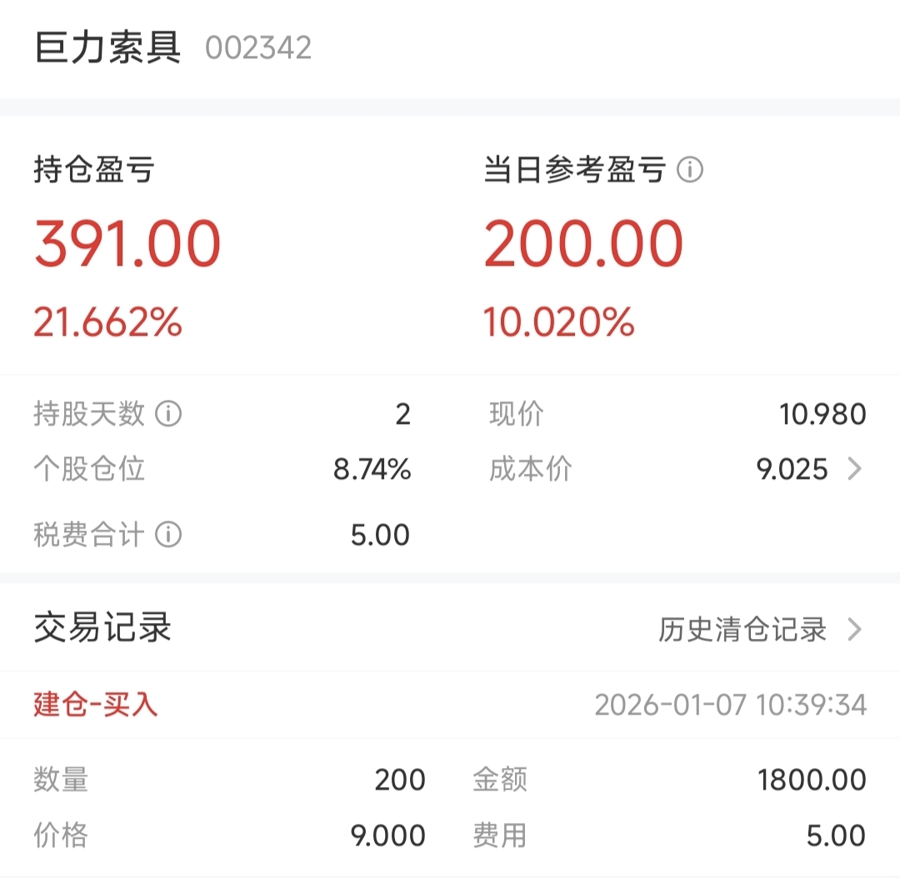This screenshot has height=878, width=900.
Task: Open cost price value 9.025
Action: (x=792, y=470)
